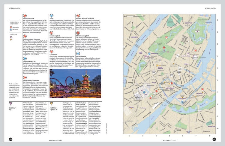Click the SLOTSHOLMEN label on the map
Viewport: 225px width, 146px height.
170,88
